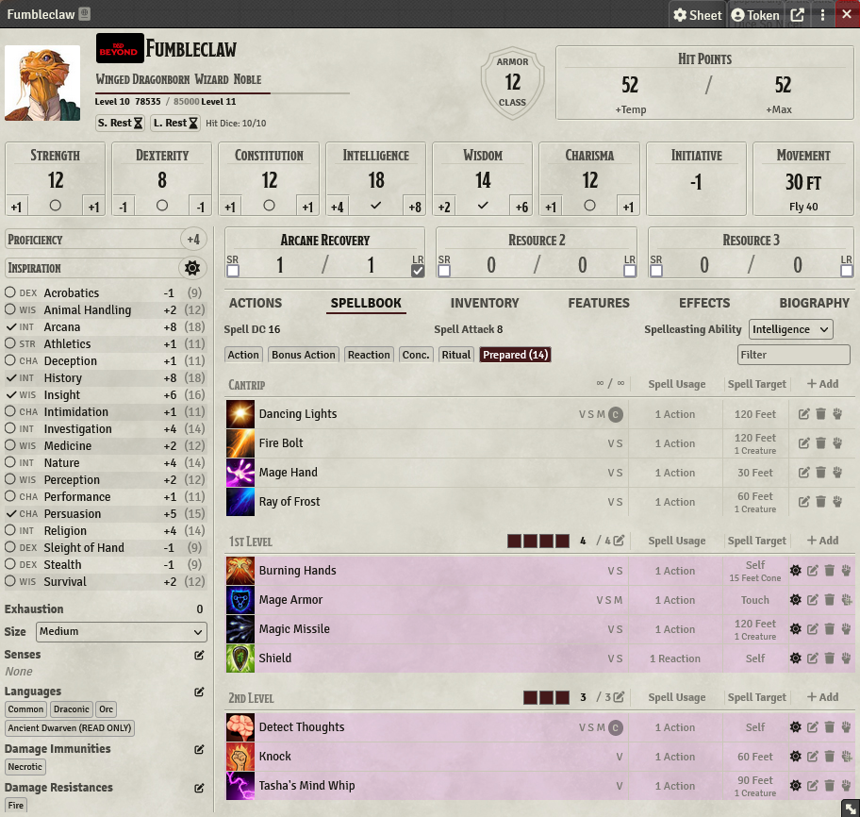Open the Size dropdown
The image size is (860, 817).
(x=122, y=631)
